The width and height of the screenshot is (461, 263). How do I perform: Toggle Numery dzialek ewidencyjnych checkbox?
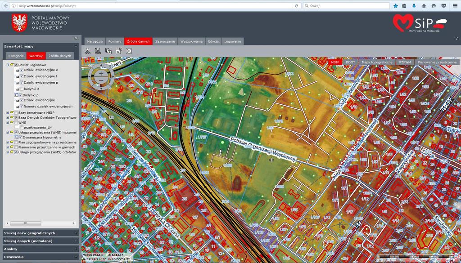(22, 106)
